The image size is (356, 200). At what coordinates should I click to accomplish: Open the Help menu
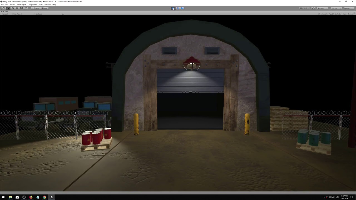pyautogui.click(x=54, y=5)
